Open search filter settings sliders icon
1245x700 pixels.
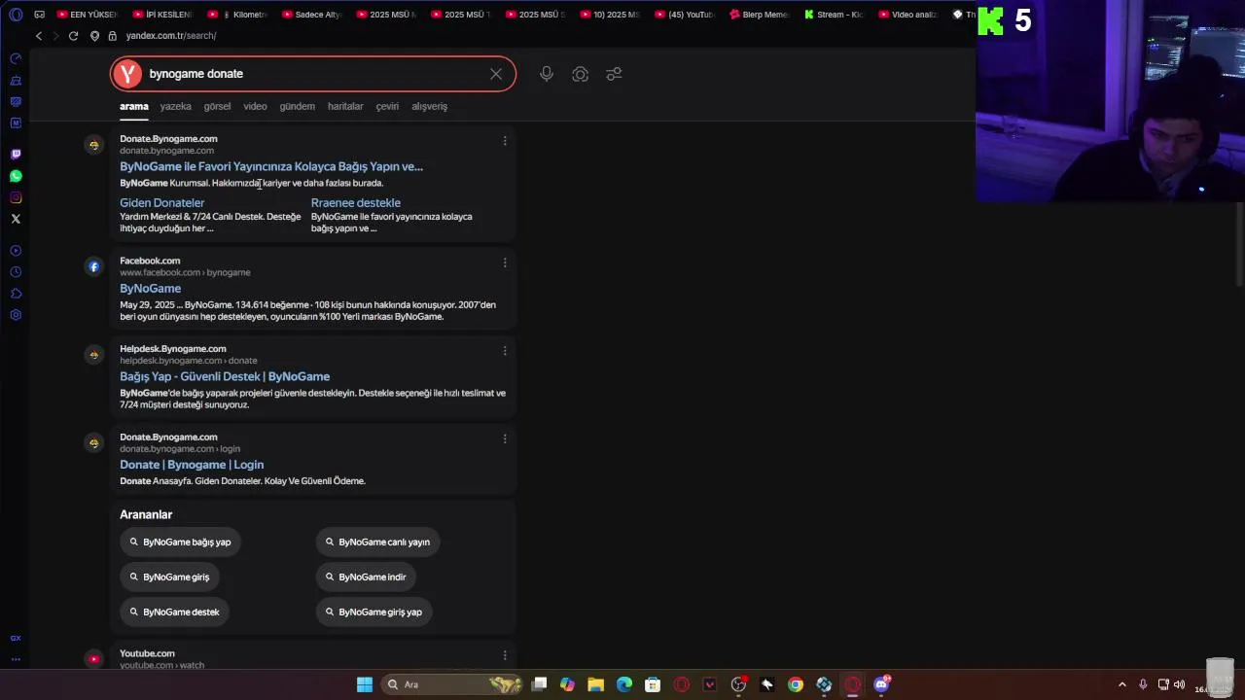[x=614, y=74]
